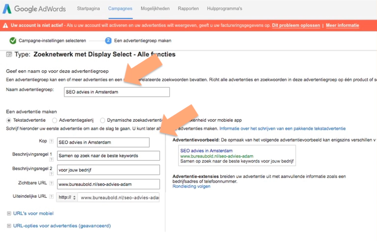
Task: Click the Beschrijvingsregel 1 input field
Action: point(108,156)
